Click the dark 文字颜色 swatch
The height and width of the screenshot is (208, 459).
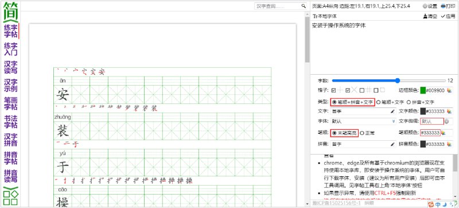tap(423, 111)
